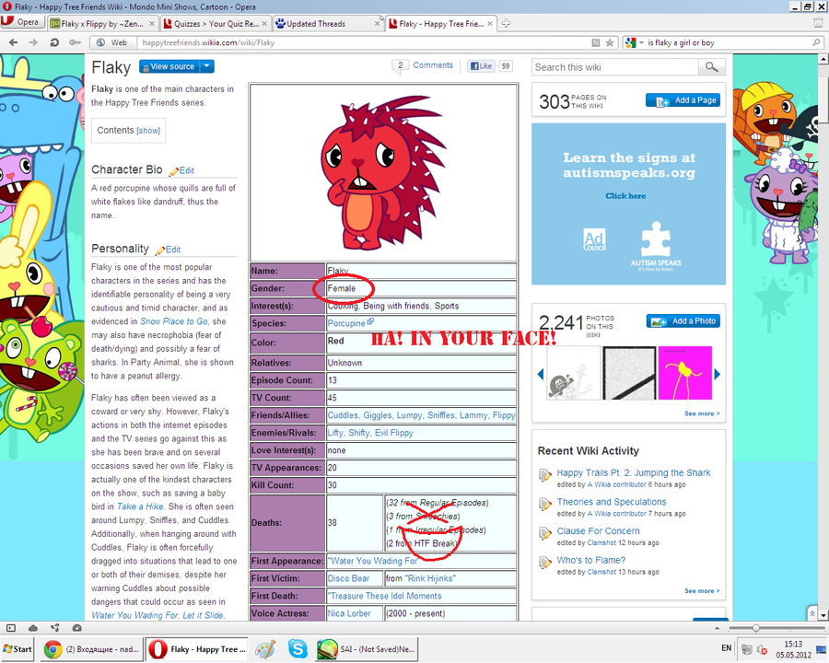Switch to the Flaky x Flippy tab
This screenshot has width=829, height=663.
click(x=102, y=24)
